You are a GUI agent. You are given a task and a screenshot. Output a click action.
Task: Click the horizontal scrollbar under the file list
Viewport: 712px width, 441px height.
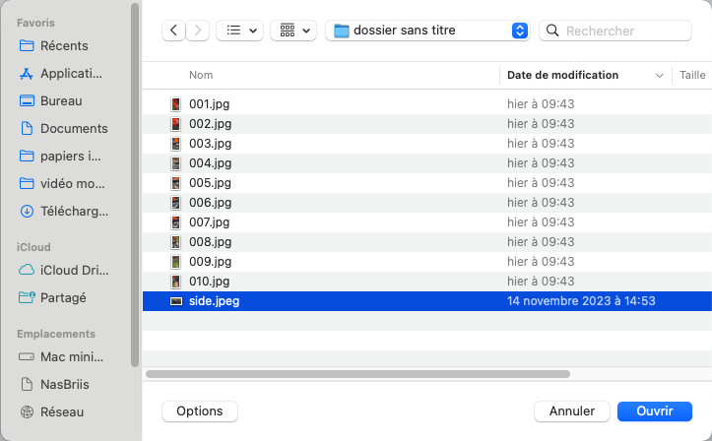click(357, 374)
